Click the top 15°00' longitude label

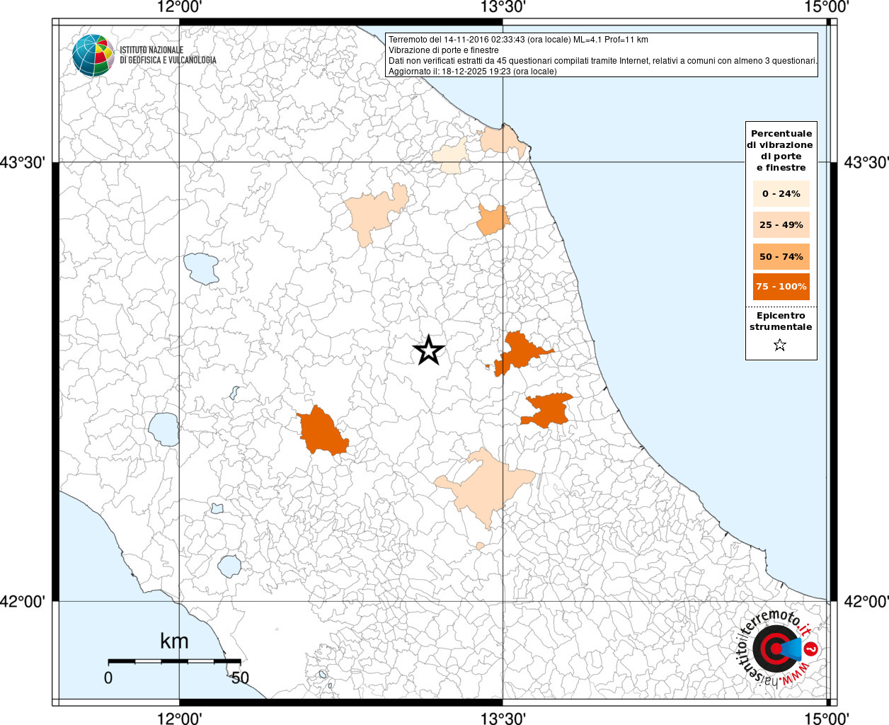click(827, 7)
